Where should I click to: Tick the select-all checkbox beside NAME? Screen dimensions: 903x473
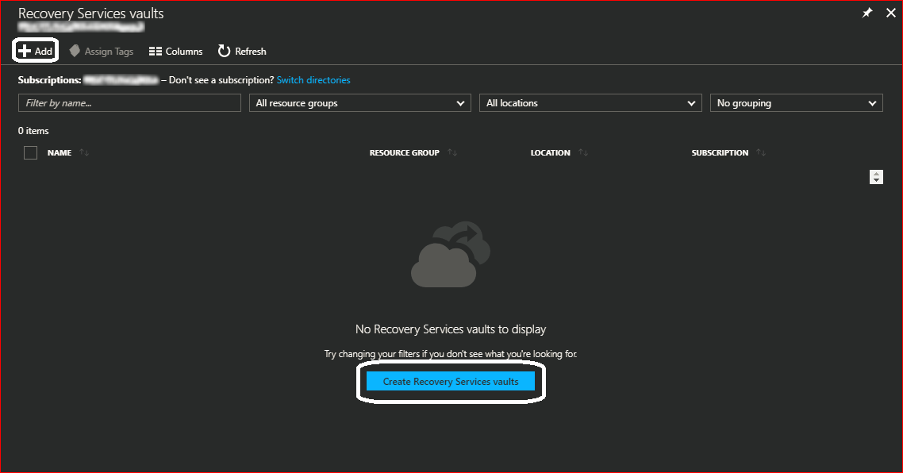point(30,152)
